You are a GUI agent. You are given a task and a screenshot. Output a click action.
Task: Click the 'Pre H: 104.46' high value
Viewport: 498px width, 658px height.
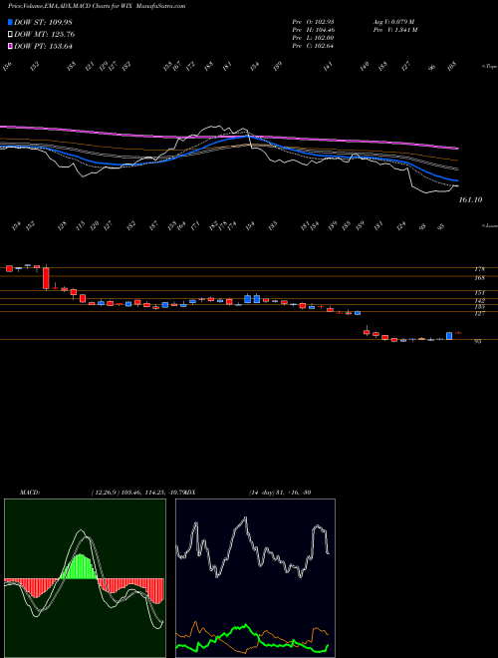coord(313,30)
